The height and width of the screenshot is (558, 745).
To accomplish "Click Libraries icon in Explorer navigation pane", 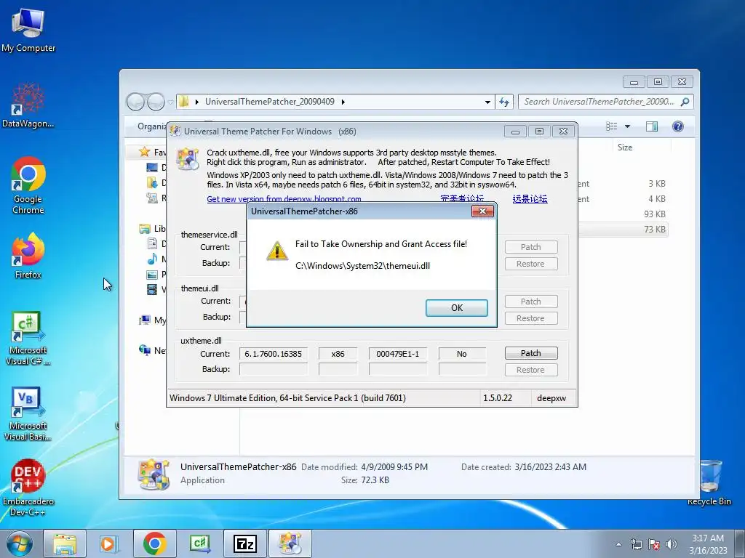I will [145, 229].
